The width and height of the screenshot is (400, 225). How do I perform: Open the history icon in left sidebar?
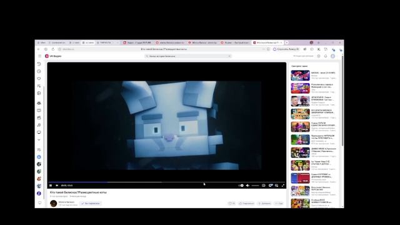click(39, 64)
